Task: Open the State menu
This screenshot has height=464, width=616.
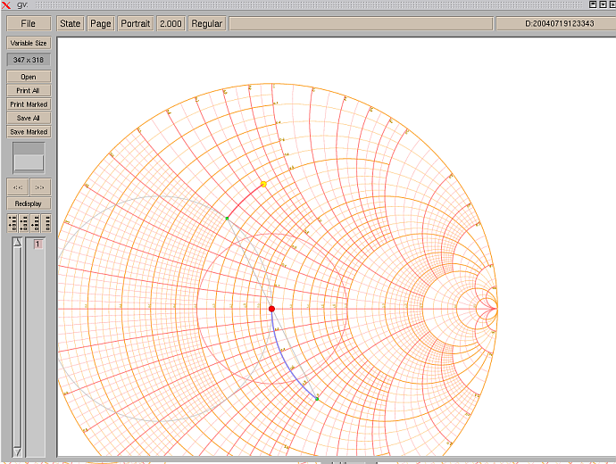Action: point(70,23)
